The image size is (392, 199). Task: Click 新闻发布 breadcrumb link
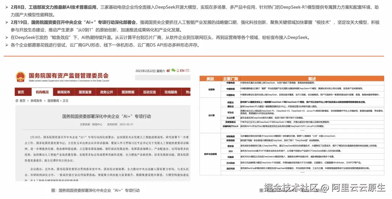pyautogui.click(x=36, y=101)
